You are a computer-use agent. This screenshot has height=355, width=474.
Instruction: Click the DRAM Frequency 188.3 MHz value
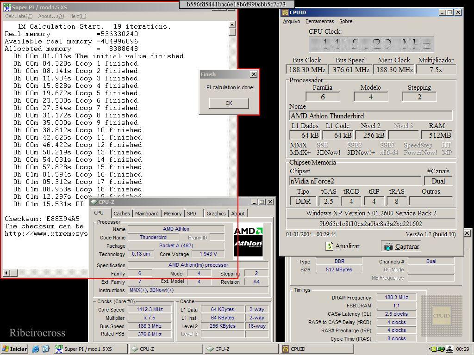point(396,297)
